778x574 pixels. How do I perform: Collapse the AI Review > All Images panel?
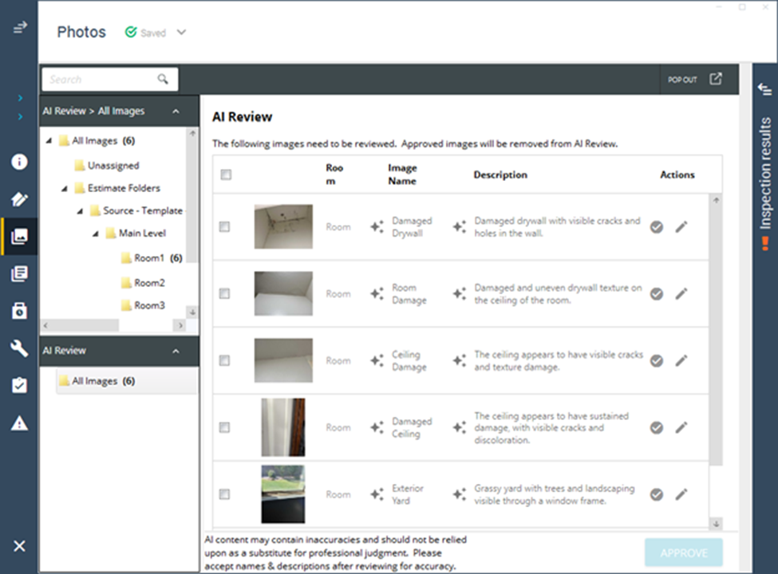pyautogui.click(x=176, y=112)
